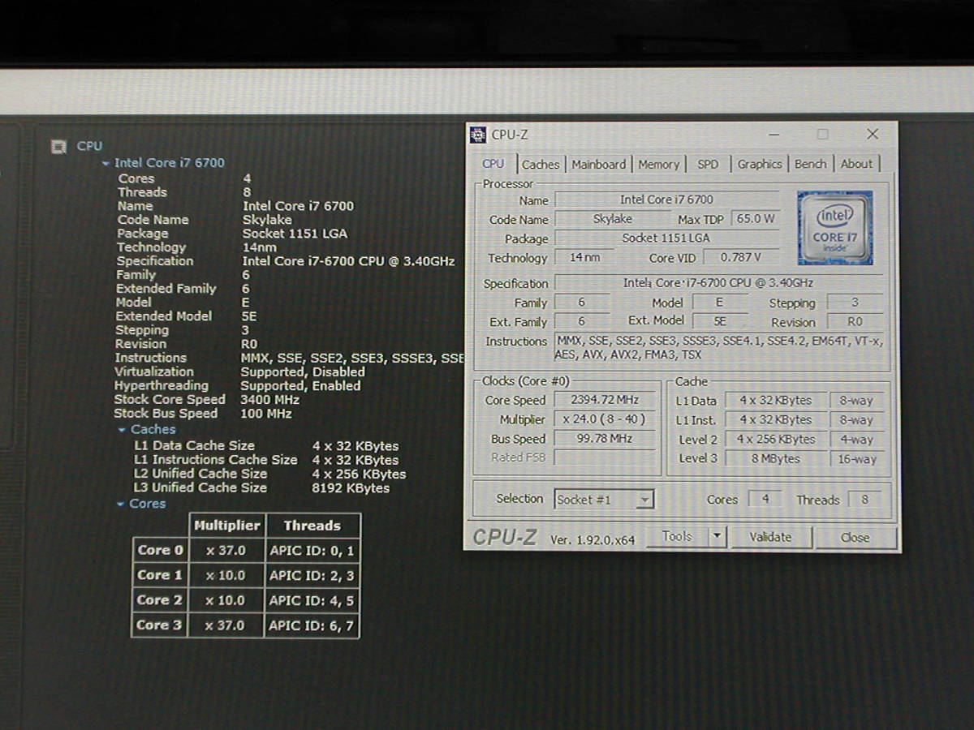Click the Core 0 row header in Speccy

(160, 550)
